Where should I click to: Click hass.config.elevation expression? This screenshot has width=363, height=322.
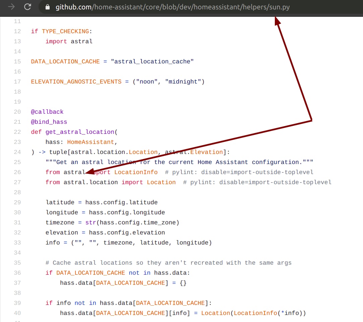tap(127, 232)
